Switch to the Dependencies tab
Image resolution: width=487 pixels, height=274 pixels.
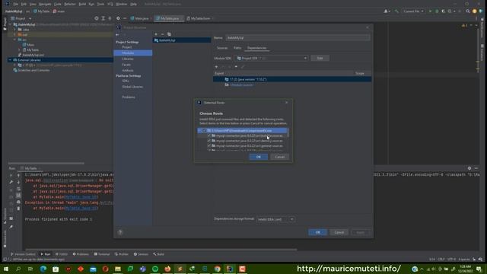coord(257,48)
